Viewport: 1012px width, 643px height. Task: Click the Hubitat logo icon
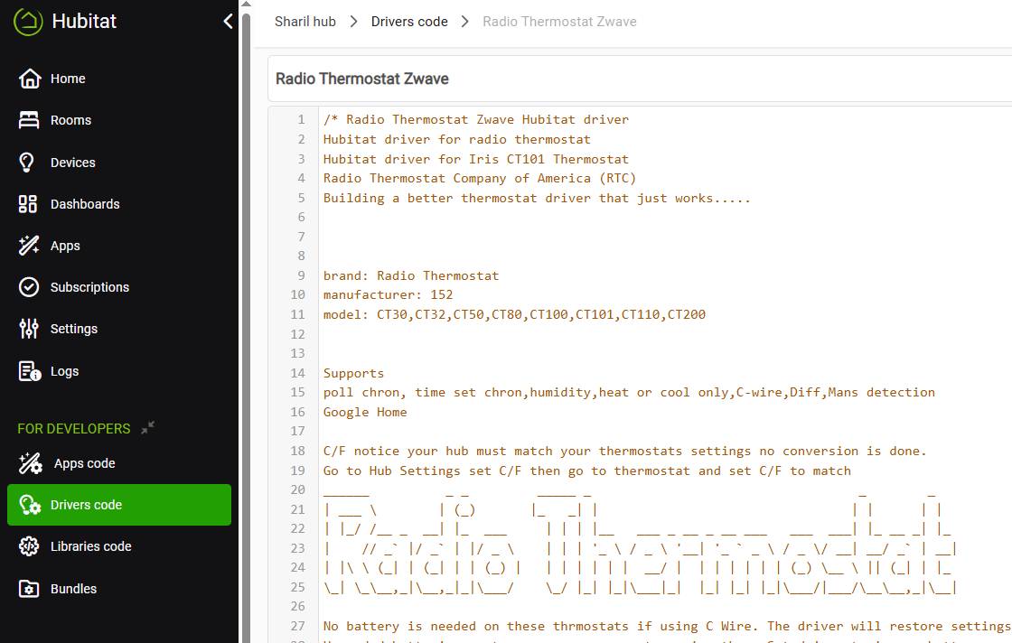click(x=28, y=22)
